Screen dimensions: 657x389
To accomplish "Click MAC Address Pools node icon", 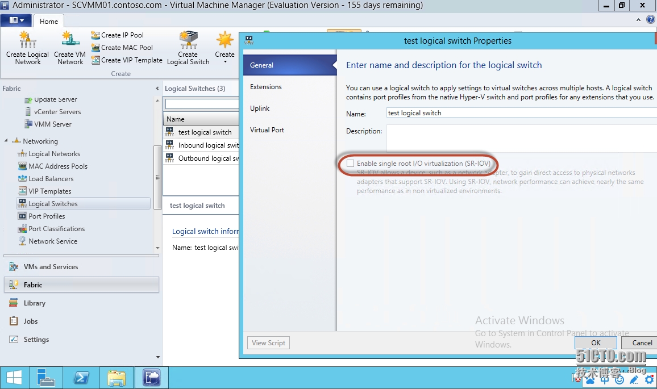I will (x=22, y=166).
